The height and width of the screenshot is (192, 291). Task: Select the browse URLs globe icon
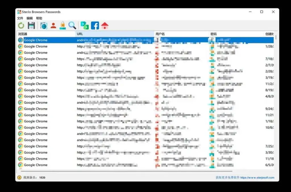(x=43, y=25)
